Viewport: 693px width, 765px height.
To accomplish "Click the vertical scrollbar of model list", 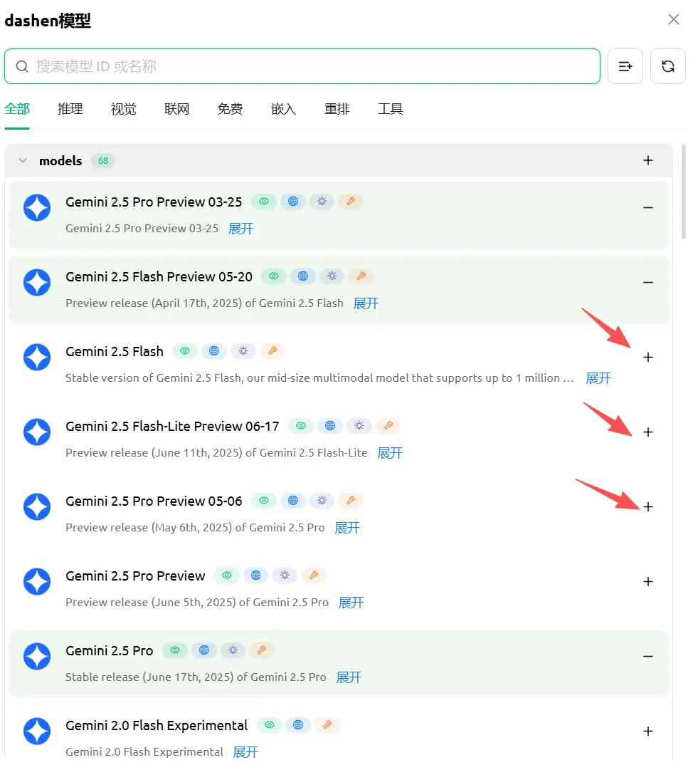I will tap(684, 192).
